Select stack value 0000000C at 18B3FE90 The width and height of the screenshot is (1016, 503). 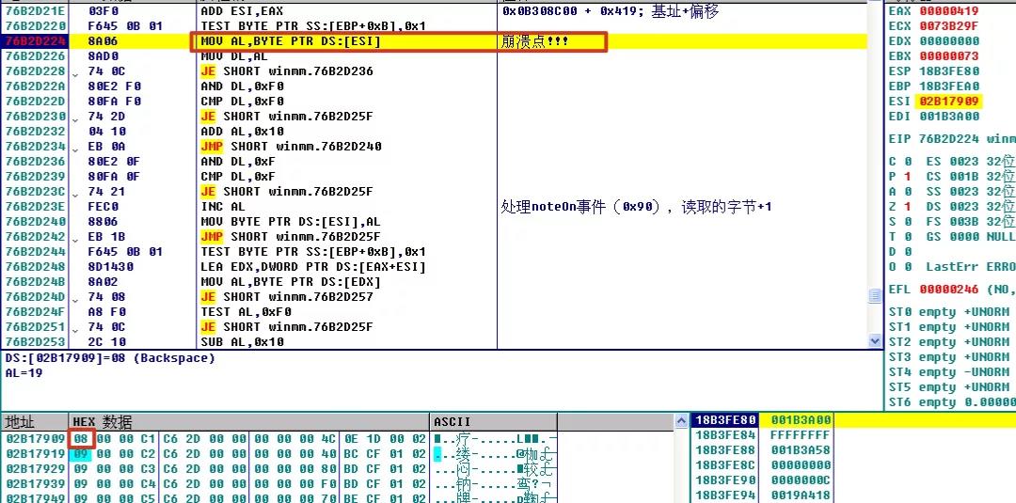coord(802,479)
